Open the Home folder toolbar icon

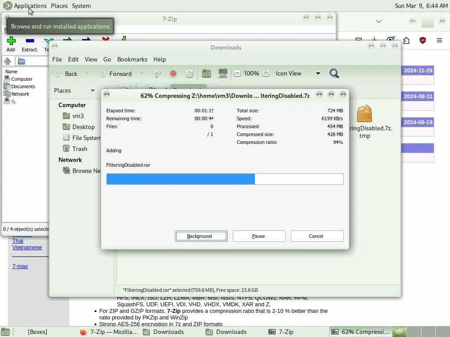pyautogui.click(x=207, y=74)
